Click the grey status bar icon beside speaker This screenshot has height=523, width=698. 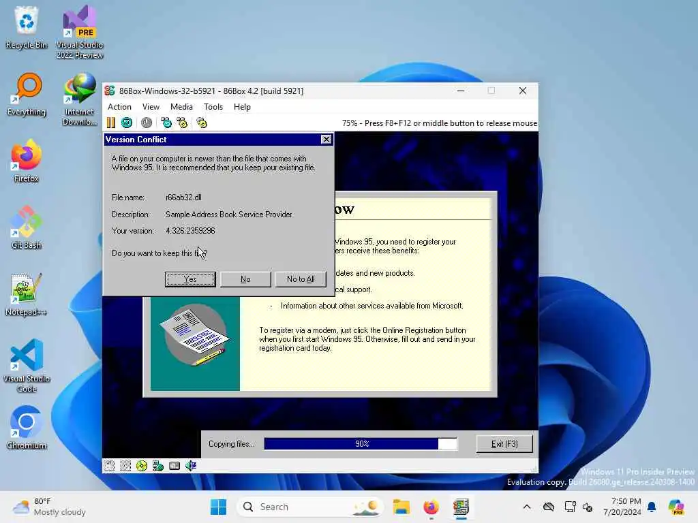click(x=174, y=466)
